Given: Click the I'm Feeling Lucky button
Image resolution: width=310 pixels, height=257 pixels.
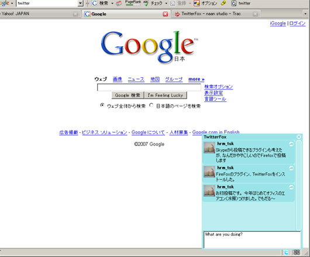Looking at the screenshot, I should (x=166, y=95).
